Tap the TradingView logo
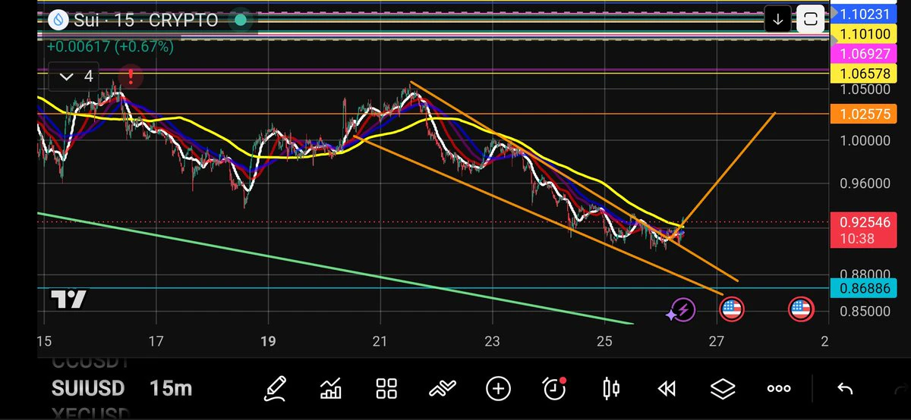Screen dimensions: 911x420 pyautogui.click(x=68, y=299)
